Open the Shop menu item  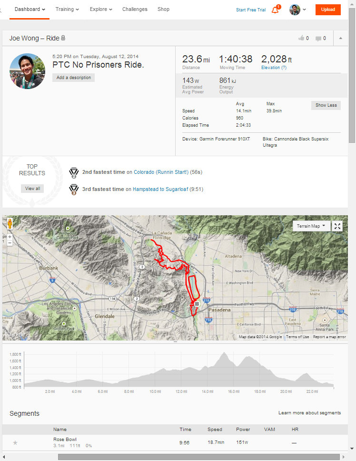[x=163, y=9]
